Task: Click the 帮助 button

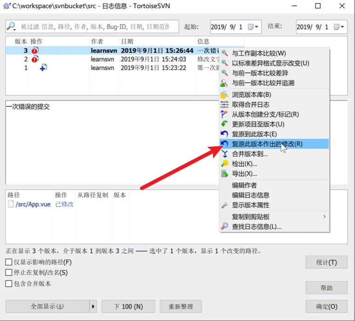Action: coord(326,288)
